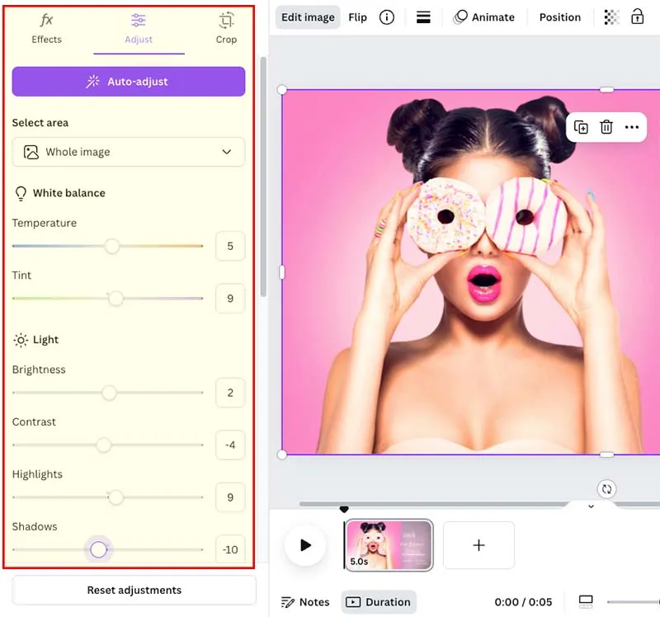
Task: Open the Position options
Action: 559,16
